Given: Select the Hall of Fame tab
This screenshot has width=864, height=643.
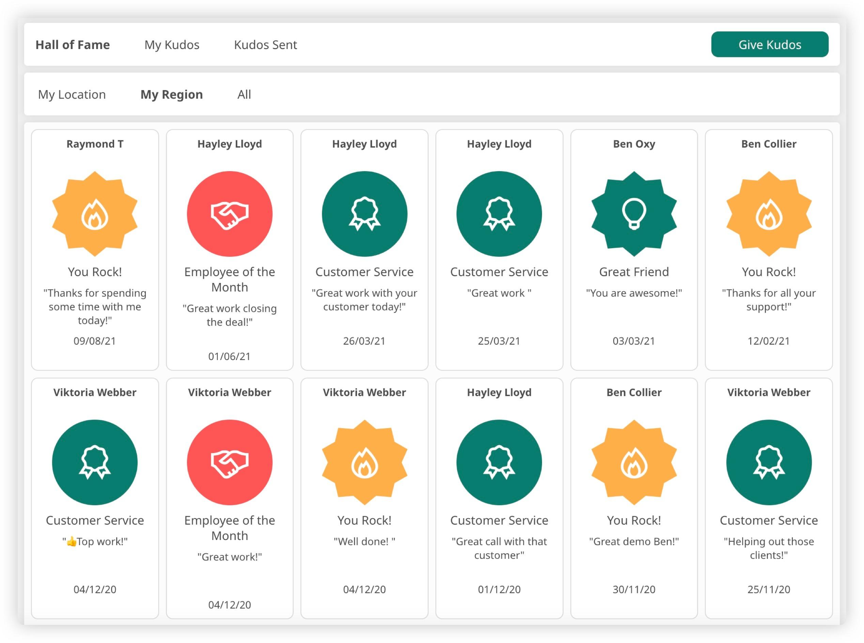Looking at the screenshot, I should [73, 45].
